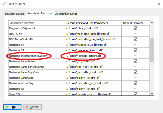Toggle Default Emulator for Nintendo Game & Watch
163x113 pixels.
(135, 61)
